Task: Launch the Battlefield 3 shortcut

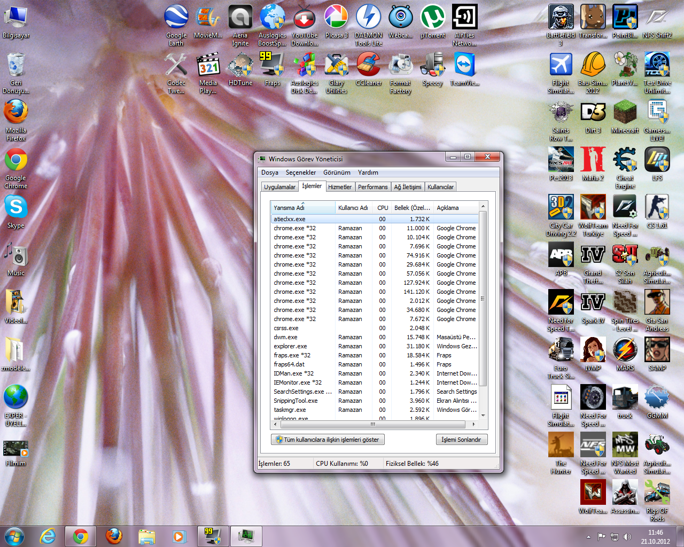Action: pos(561,25)
